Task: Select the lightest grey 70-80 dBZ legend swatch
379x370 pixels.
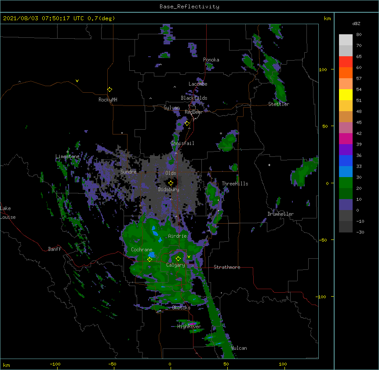Action: (346, 40)
